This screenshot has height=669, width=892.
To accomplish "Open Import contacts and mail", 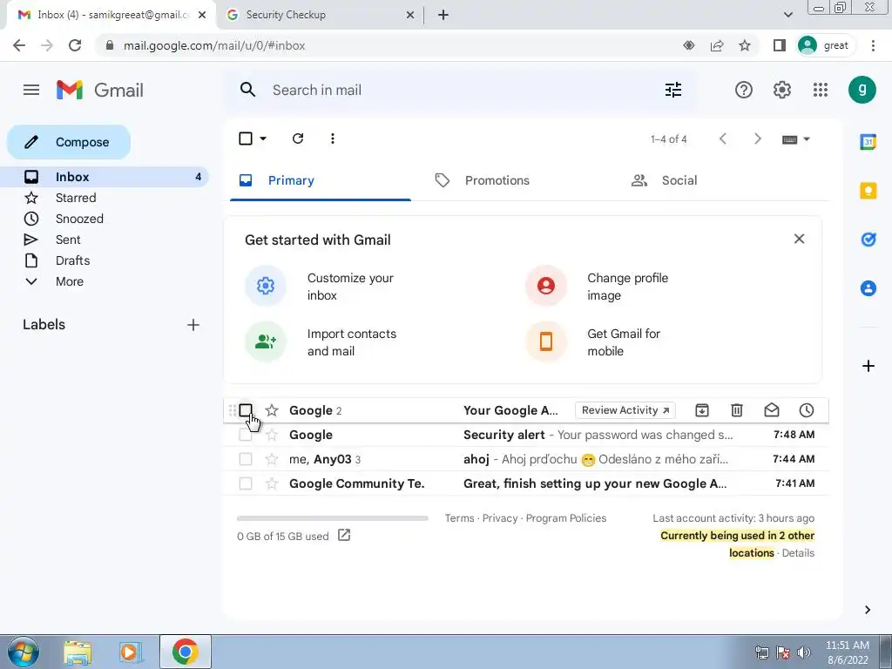I will (x=322, y=341).
